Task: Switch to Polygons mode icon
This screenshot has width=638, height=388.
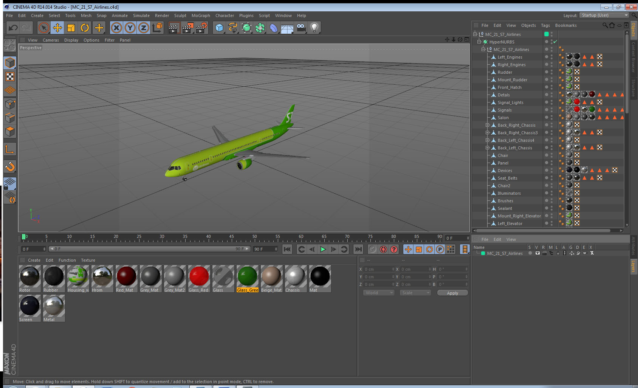Action: 10,132
